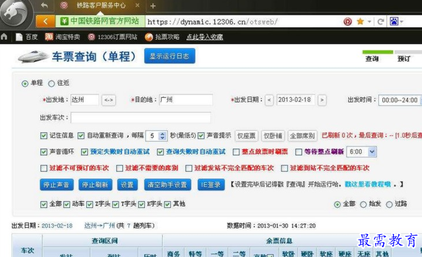Enable 等待整点刷新 checkbox
The height and width of the screenshot is (257, 422).
pos(299,152)
